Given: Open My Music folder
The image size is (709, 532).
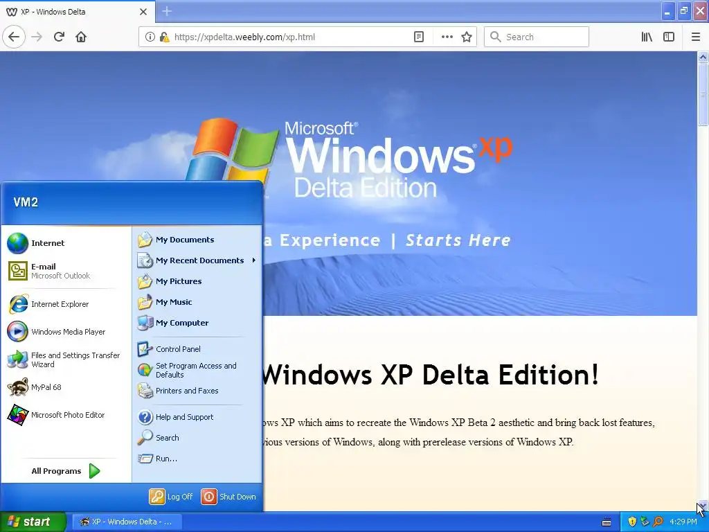Looking at the screenshot, I should pos(197,302).
